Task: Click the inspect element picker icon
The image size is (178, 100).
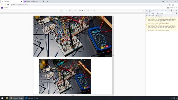Action: click(x=147, y=11)
